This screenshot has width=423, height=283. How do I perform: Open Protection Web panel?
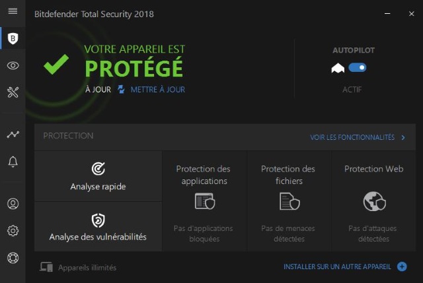[373, 201]
